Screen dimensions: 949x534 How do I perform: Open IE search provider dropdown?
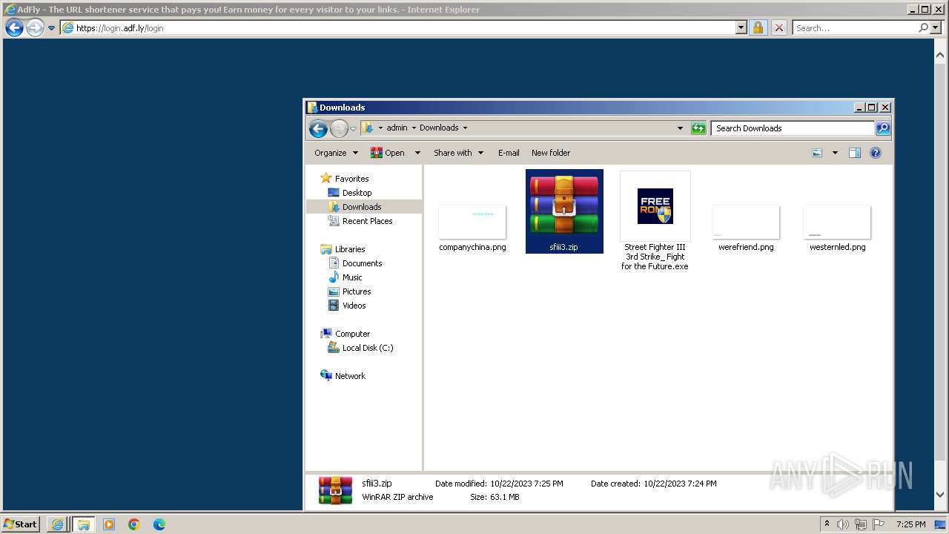point(935,28)
